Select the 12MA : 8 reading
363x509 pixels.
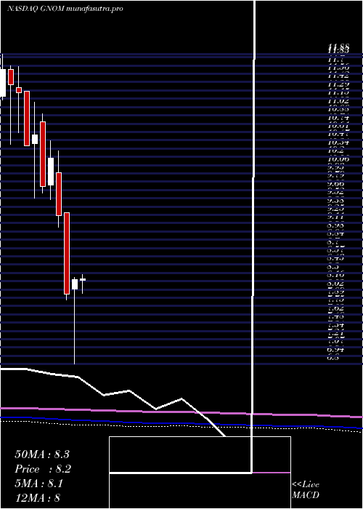click(x=37, y=497)
